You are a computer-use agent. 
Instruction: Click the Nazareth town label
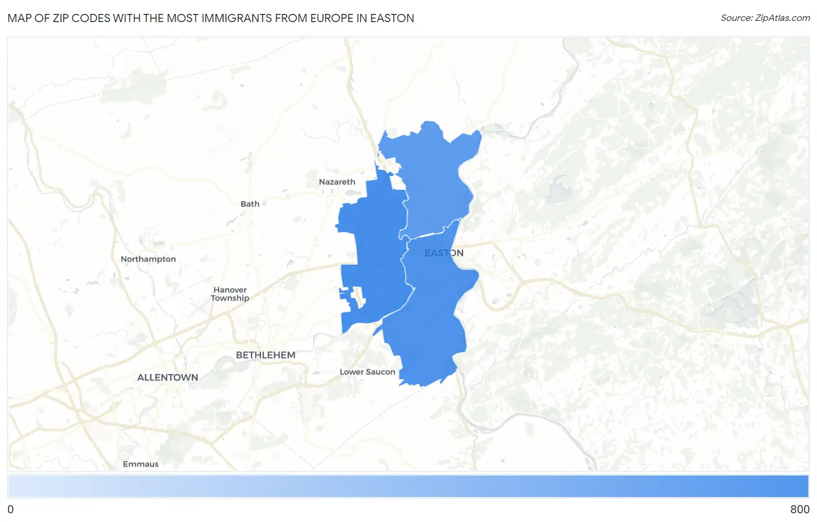pos(337,182)
